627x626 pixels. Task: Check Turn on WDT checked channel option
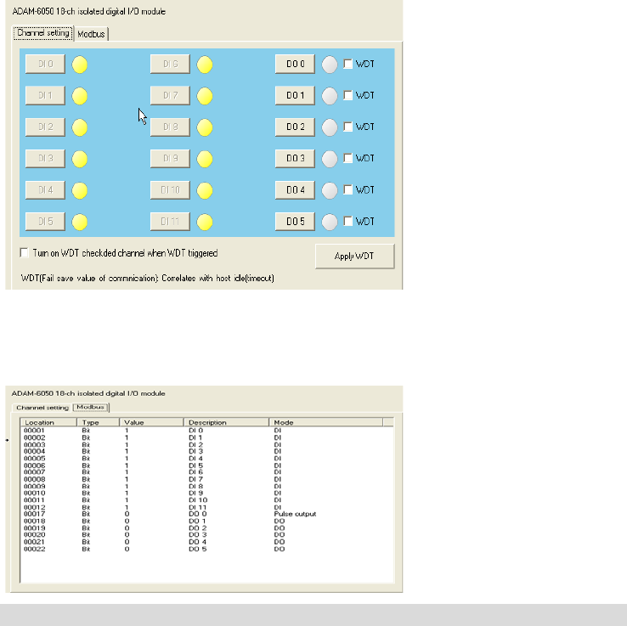tap(25, 253)
